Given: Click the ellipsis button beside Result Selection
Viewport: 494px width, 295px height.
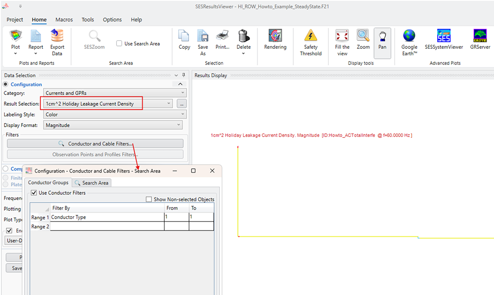Looking at the screenshot, I should (x=182, y=104).
